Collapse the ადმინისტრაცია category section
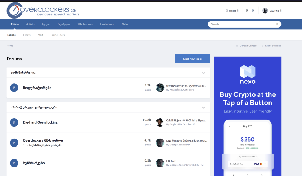Screen dimensions: 302x176 coord(203,73)
